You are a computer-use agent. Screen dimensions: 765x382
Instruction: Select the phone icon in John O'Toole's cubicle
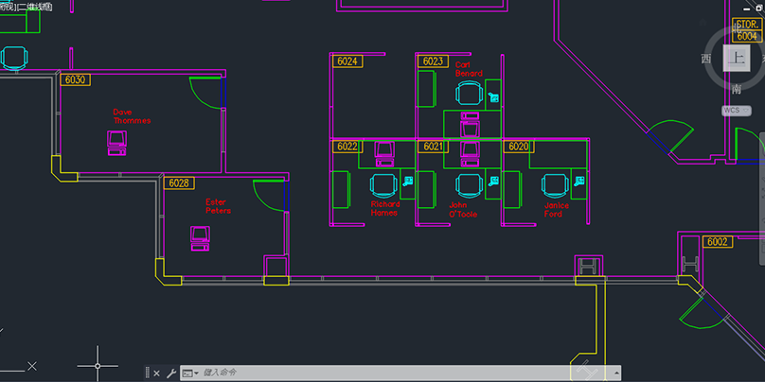(x=492, y=180)
